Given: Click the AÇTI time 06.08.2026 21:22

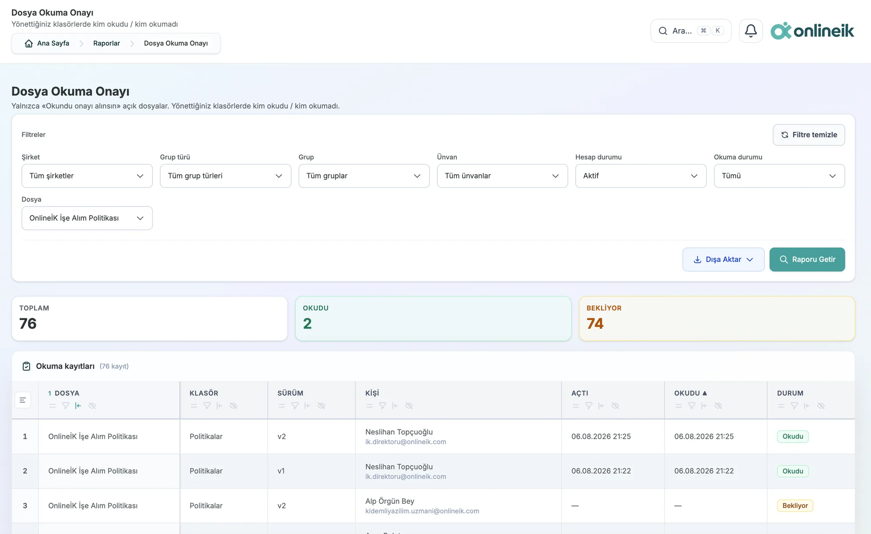Looking at the screenshot, I should tap(601, 471).
